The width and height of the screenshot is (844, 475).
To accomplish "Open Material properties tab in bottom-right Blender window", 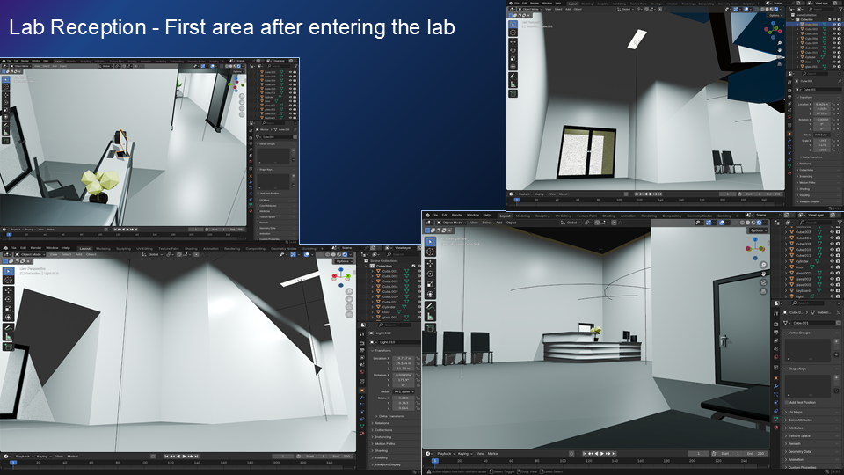I will (775, 427).
